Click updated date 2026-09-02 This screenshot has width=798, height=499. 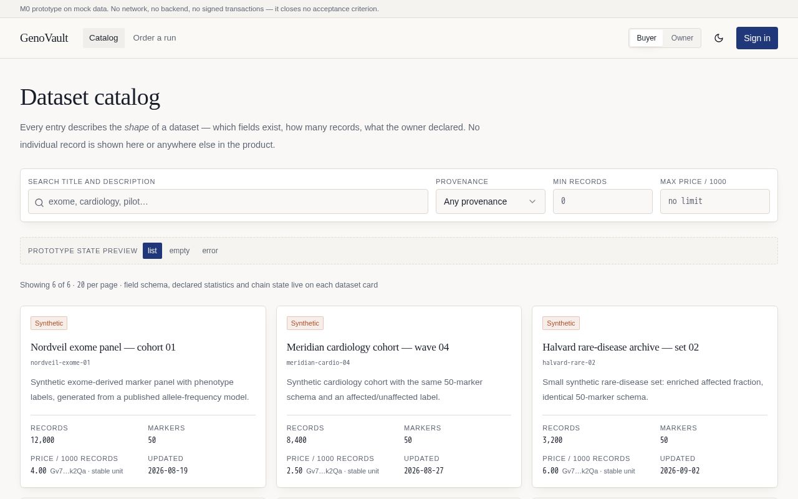pos(680,470)
